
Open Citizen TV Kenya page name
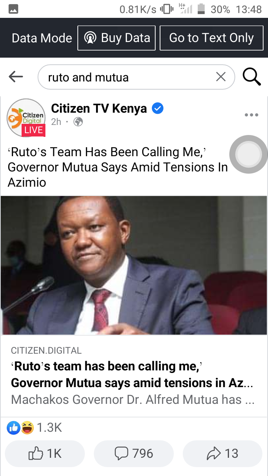coord(99,109)
